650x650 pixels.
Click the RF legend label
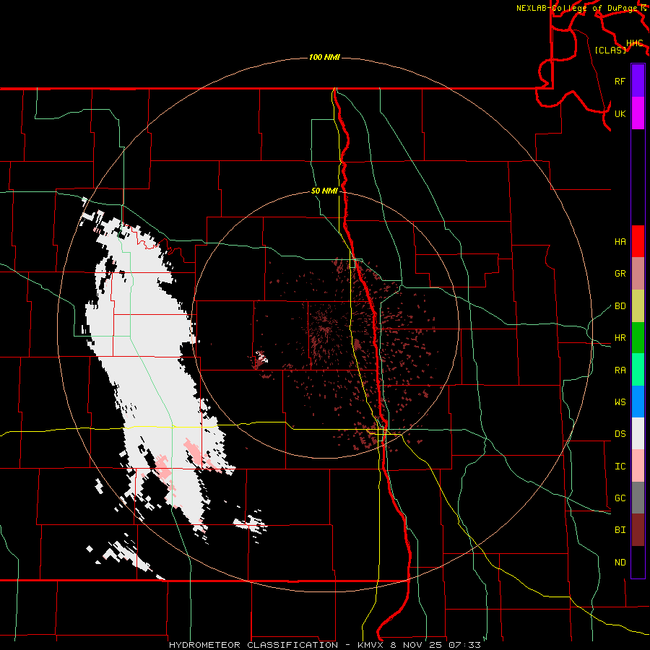[x=620, y=81]
